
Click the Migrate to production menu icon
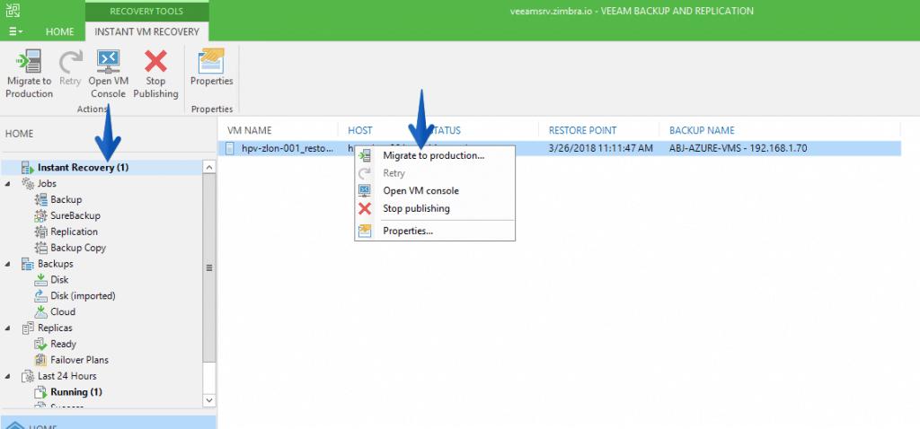tap(365, 156)
